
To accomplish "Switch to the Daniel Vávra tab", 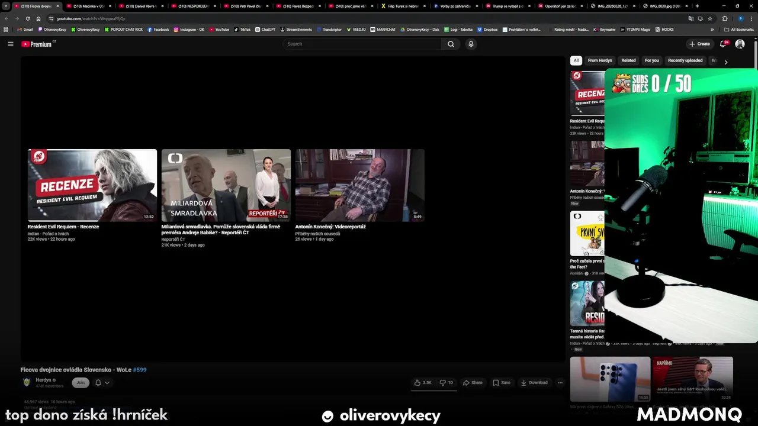I will (141, 6).
